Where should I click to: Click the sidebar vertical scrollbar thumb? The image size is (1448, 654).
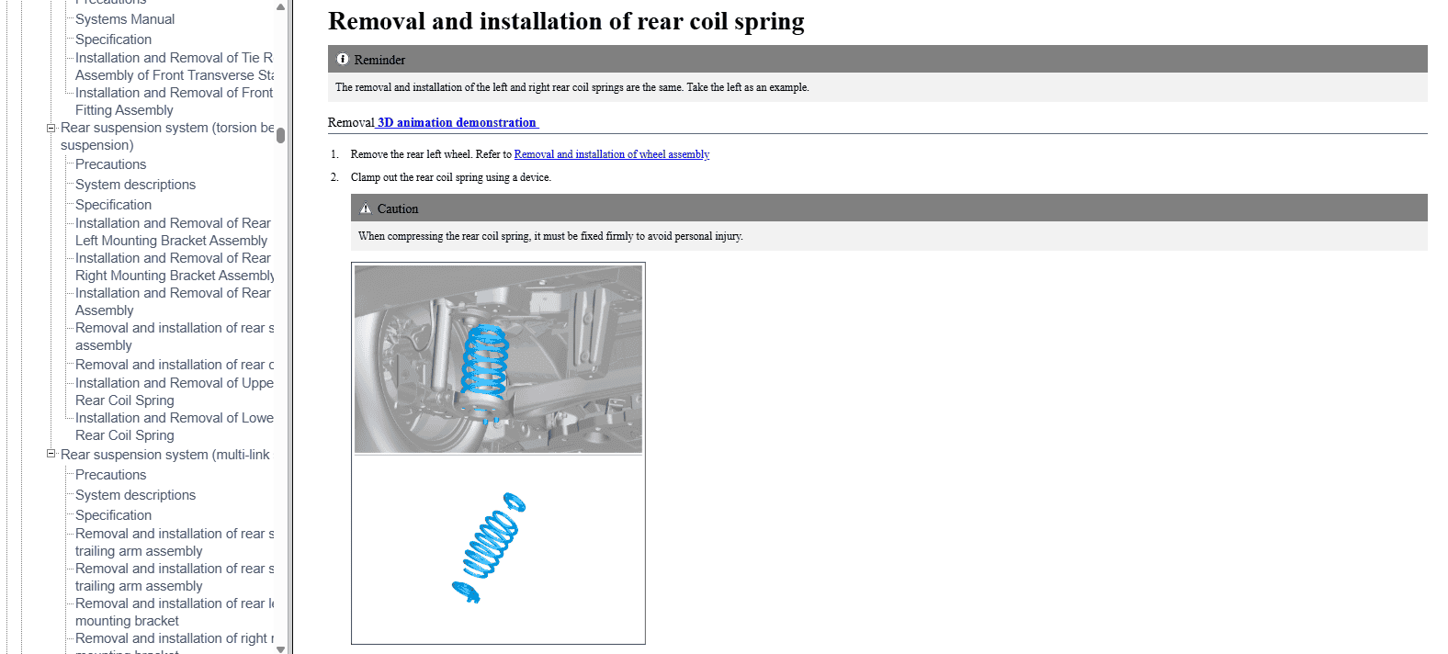280,135
